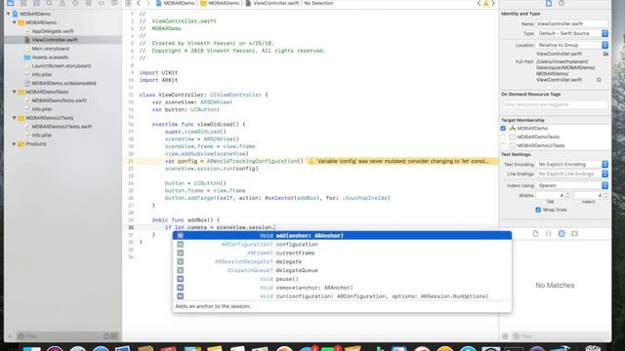
Task: Open the Breakpoint navigator icon
Action: tap(102, 3)
